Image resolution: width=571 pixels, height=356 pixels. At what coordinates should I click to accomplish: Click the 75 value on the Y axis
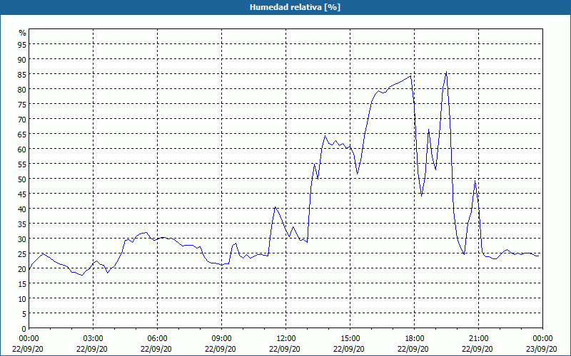pos(22,104)
